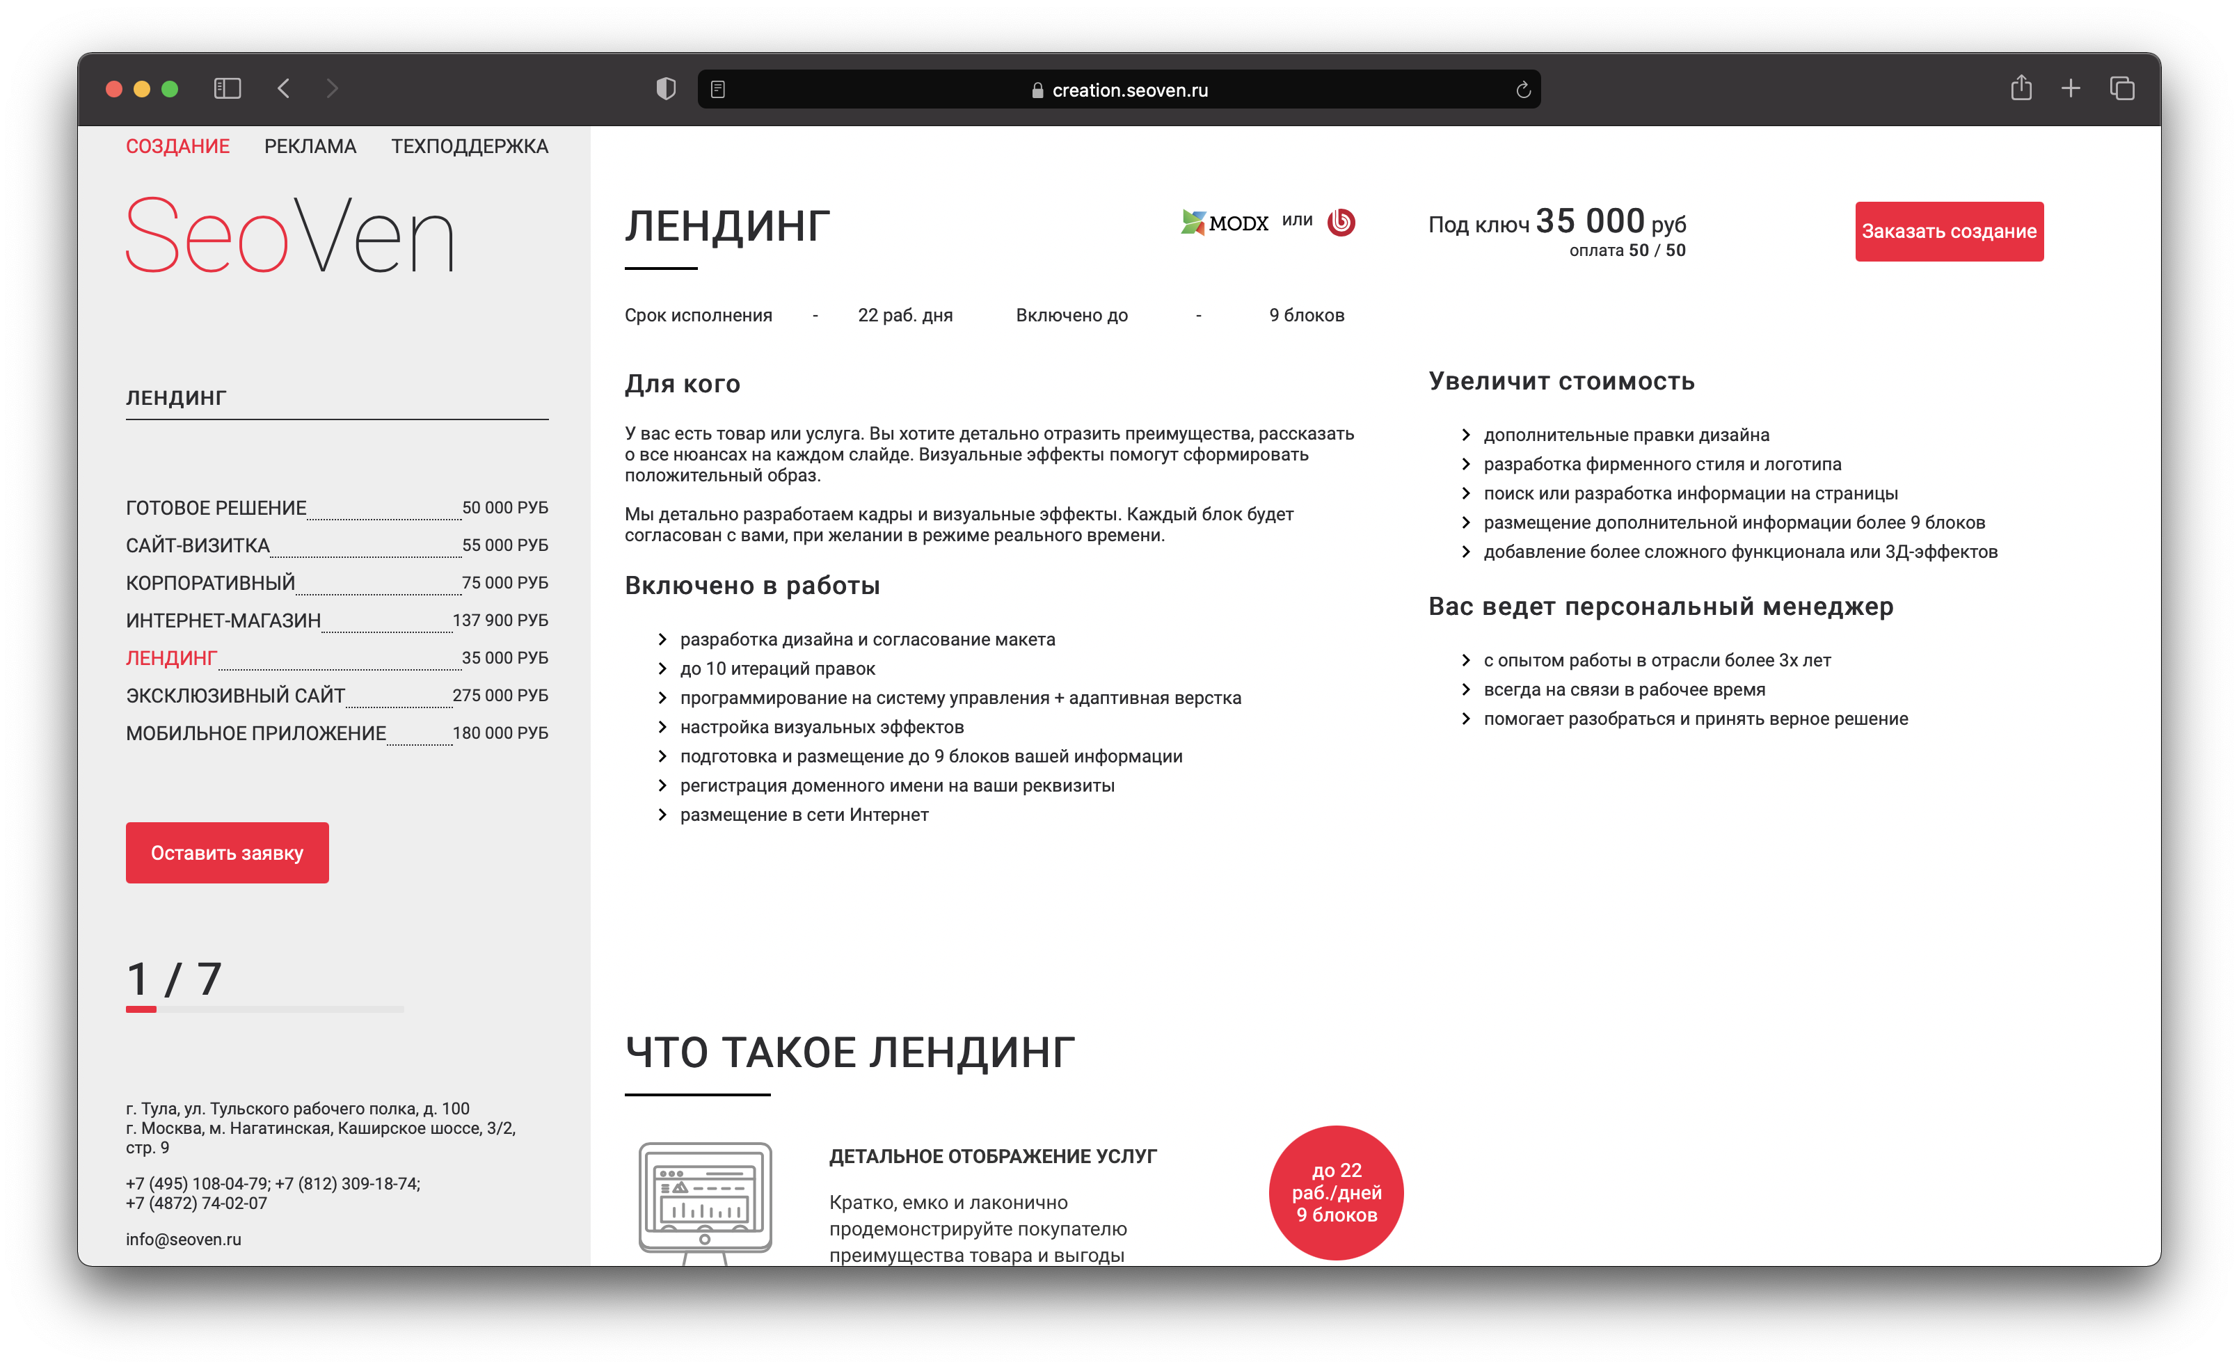This screenshot has width=2239, height=1369.
Task: Toggle the Safari sidebar icon
Action: (228, 88)
